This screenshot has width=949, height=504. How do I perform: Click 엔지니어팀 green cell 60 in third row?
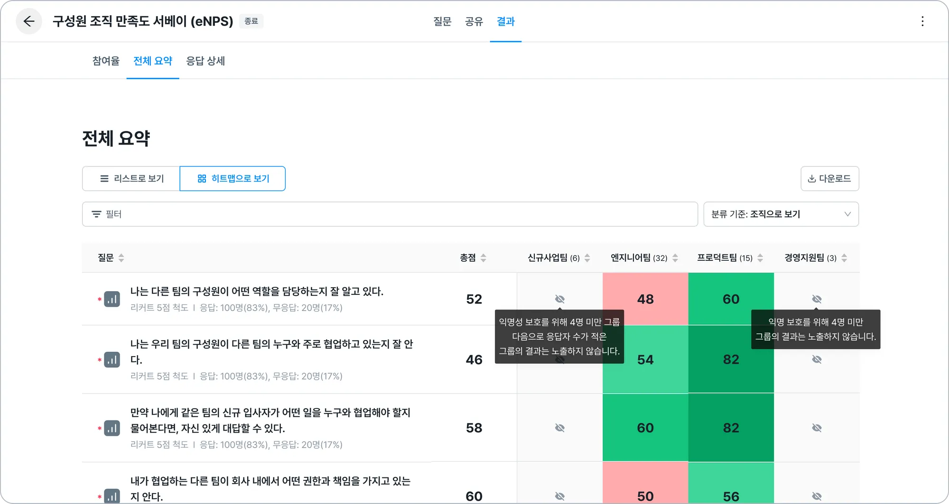pyautogui.click(x=645, y=428)
